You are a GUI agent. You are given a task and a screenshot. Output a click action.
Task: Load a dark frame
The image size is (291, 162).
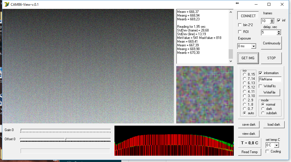pos(274,125)
